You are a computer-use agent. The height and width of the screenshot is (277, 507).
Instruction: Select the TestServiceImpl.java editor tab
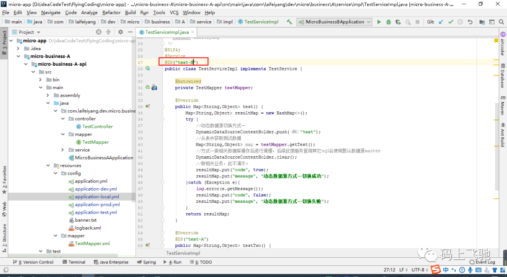tap(167, 32)
